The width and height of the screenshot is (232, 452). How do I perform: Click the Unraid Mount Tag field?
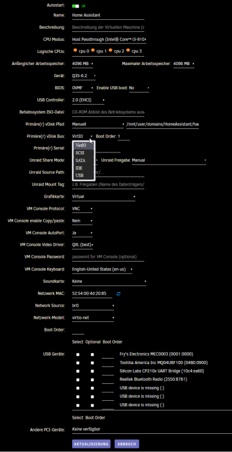108,184
